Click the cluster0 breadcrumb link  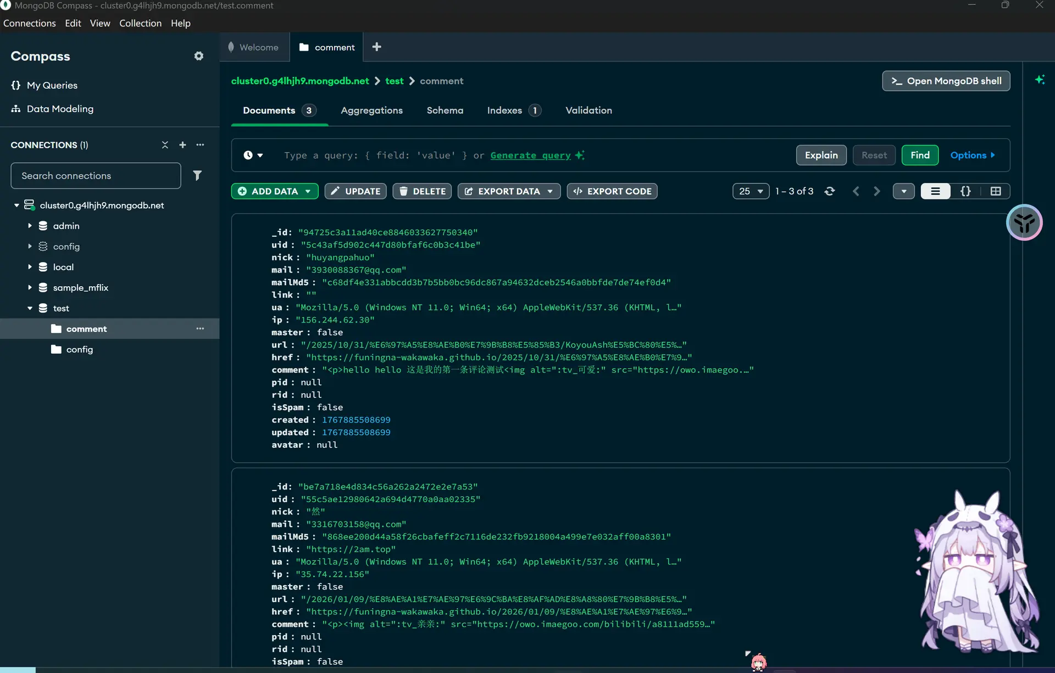coord(300,81)
